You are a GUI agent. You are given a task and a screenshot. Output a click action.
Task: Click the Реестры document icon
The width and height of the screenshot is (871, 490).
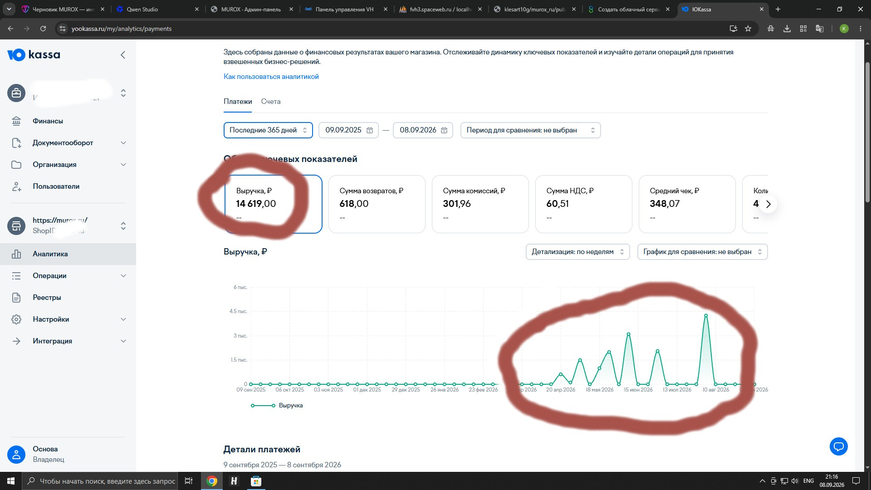16,298
